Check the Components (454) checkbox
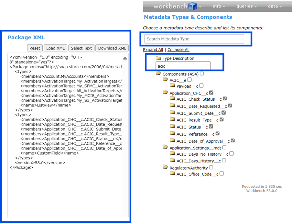292x223 pixels. [x=202, y=74]
